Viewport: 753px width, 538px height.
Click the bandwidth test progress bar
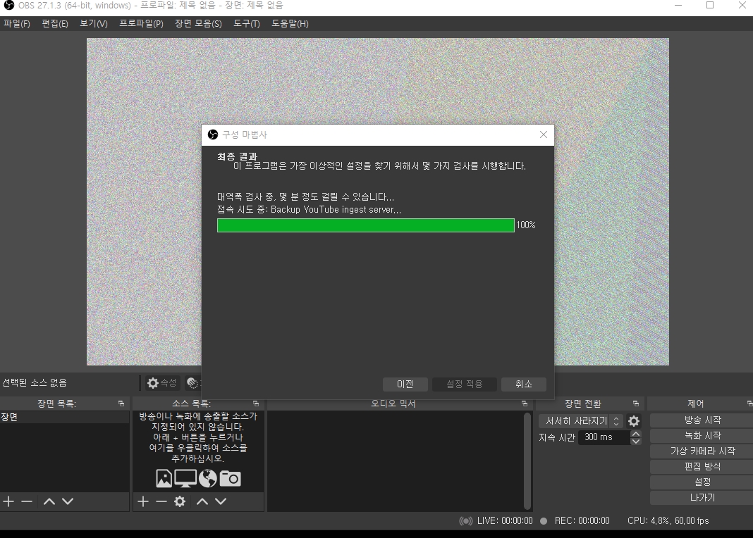(x=365, y=225)
